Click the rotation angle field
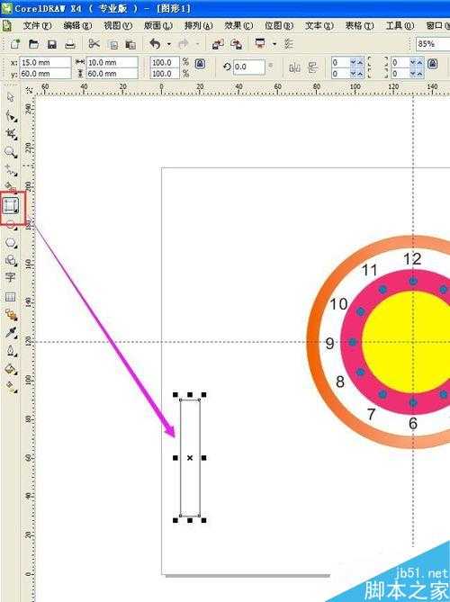Screen dimensions: 450x602 (x=248, y=67)
